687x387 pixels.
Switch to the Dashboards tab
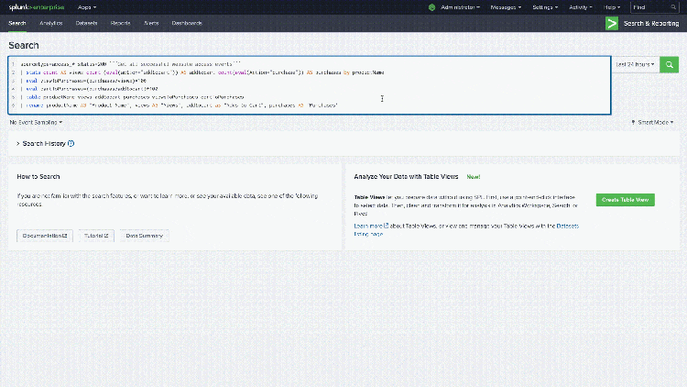[185, 21]
